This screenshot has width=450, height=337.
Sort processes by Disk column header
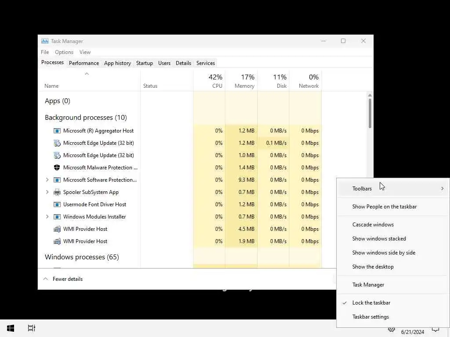coord(273,81)
